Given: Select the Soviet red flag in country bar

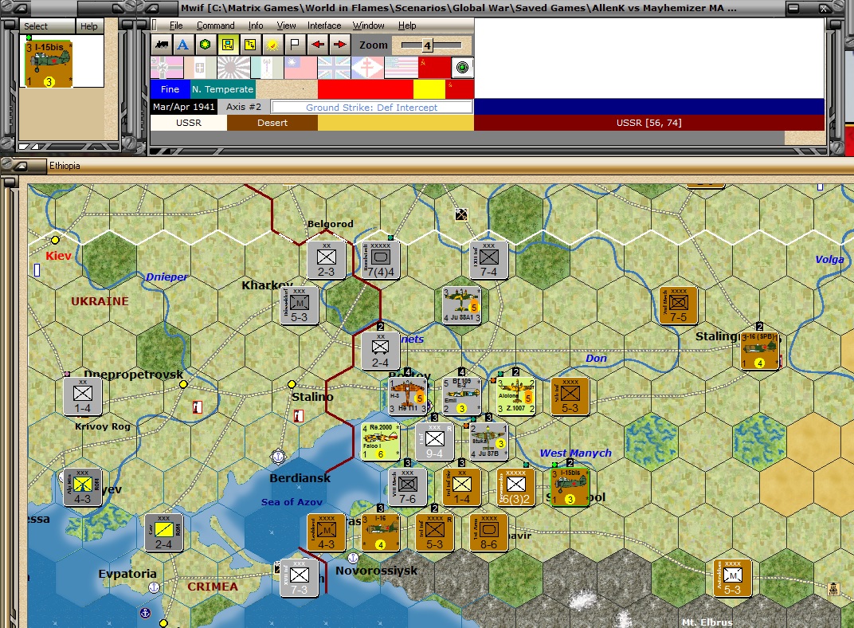Looking at the screenshot, I should (x=434, y=68).
